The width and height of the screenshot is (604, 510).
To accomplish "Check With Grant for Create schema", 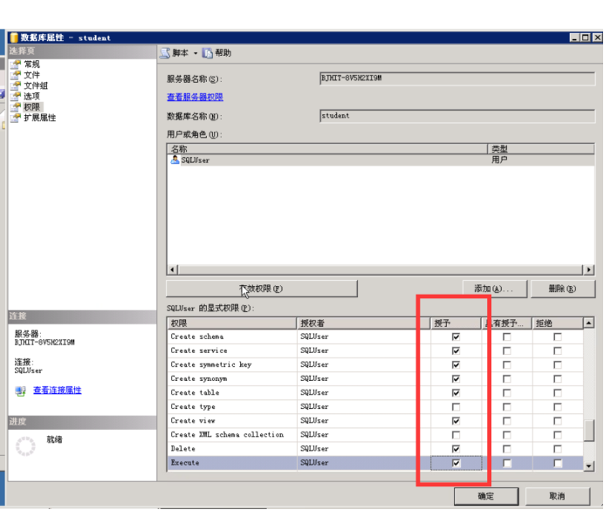I will [x=507, y=337].
